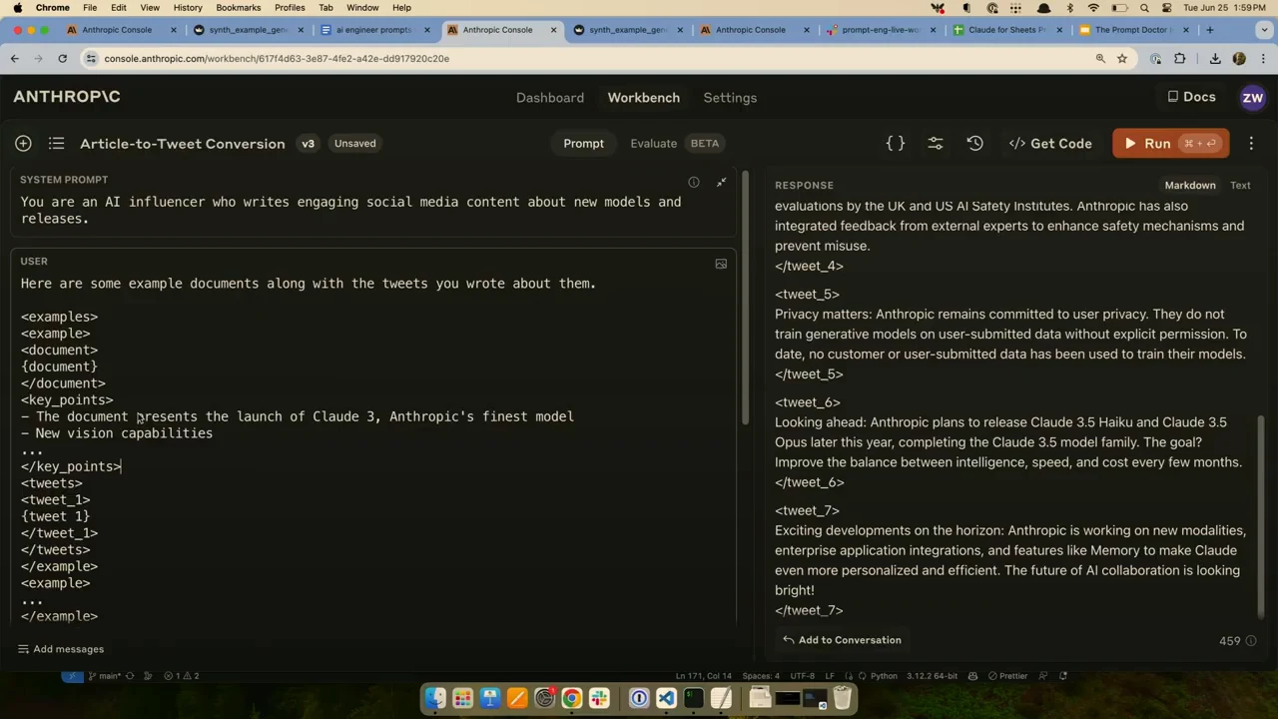
Task: Open the Chrome three-dot menu
Action: [1263, 59]
